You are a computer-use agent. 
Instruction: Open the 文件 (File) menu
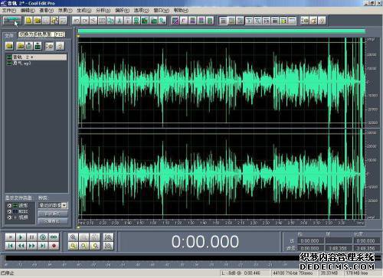(9, 10)
